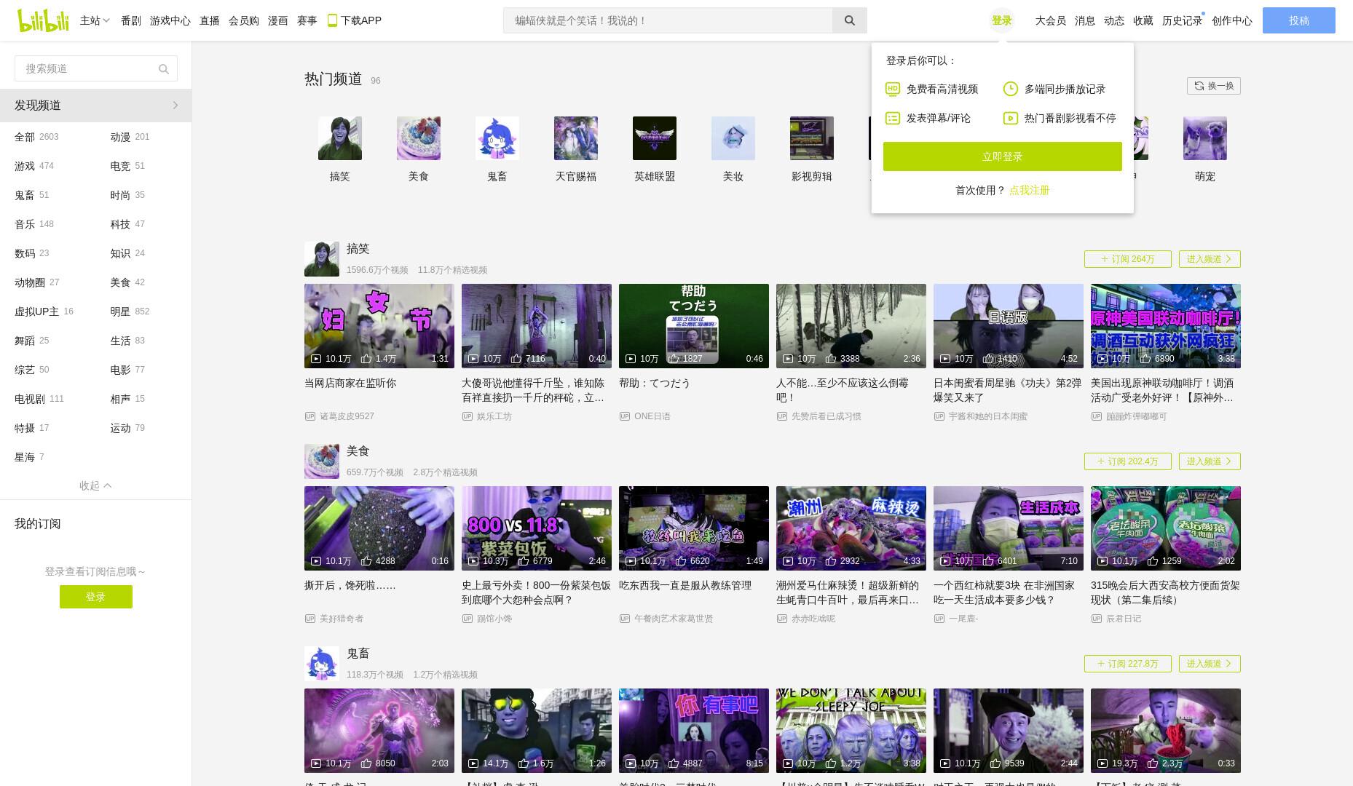The image size is (1353, 786).
Task: Click UP icon beside 辰君日记
Action: (x=1097, y=619)
